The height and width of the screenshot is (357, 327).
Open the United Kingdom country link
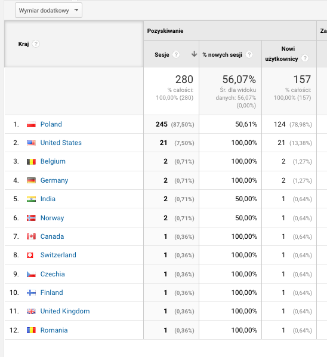(65, 311)
